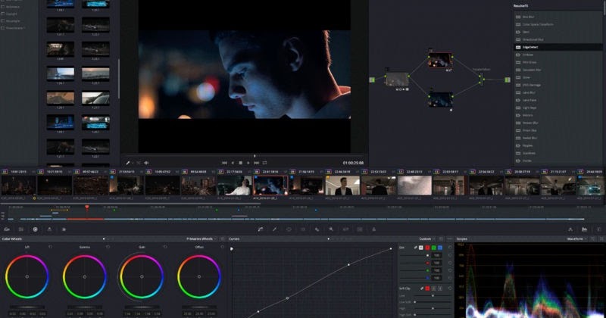The height and width of the screenshot is (318, 606).
Task: Toggle the Soft Clip blue channel
Action: [440, 288]
